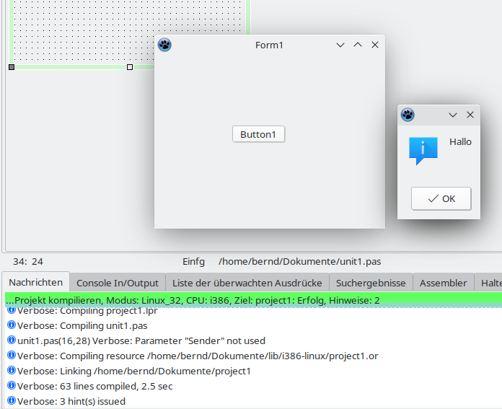The height and width of the screenshot is (409, 502).
Task: Select message 'Compiling resource' for project1.or
Action: 254,356
